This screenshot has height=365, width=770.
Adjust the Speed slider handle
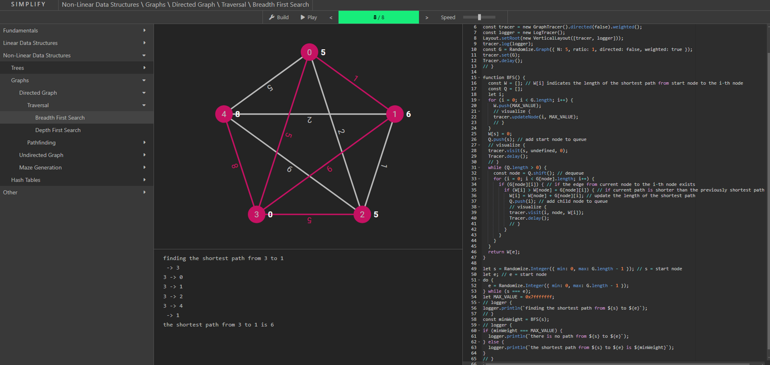pyautogui.click(x=479, y=17)
